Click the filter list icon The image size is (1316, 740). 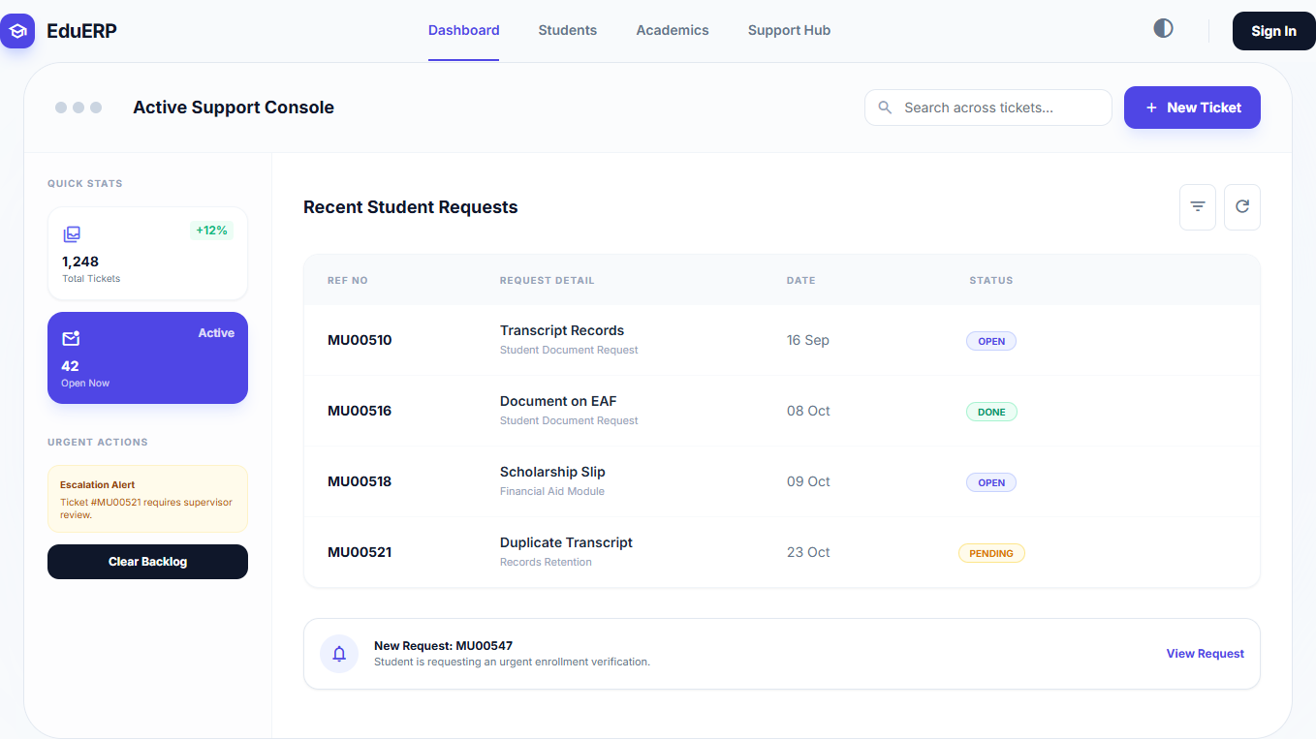(x=1197, y=207)
